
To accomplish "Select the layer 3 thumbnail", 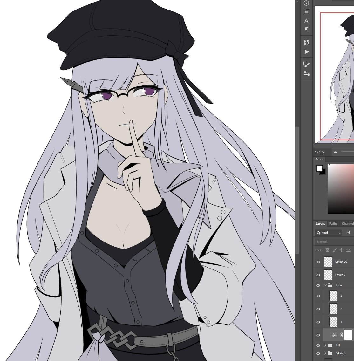I will (x=333, y=296).
